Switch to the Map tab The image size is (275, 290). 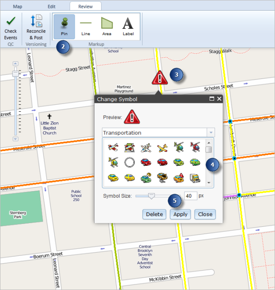coord(18,6)
